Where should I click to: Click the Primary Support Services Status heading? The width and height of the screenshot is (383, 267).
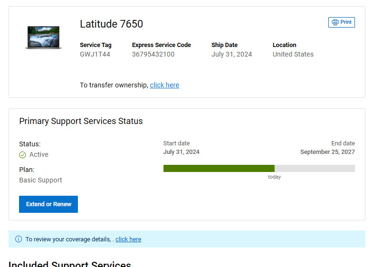pos(81,121)
